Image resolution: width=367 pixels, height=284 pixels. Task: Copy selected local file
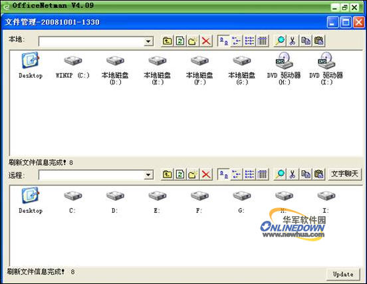pyautogui.click(x=306, y=41)
